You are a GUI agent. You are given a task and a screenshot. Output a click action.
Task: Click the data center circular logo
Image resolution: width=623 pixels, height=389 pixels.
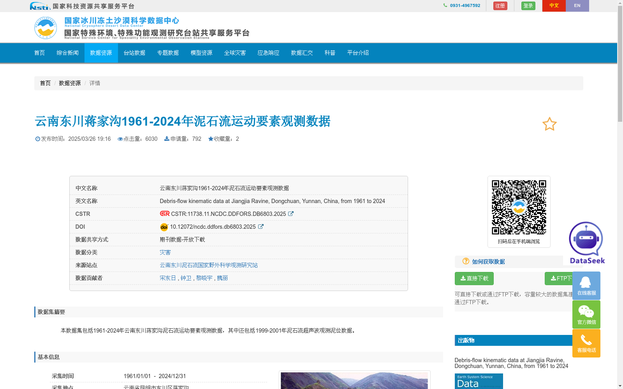[46, 28]
